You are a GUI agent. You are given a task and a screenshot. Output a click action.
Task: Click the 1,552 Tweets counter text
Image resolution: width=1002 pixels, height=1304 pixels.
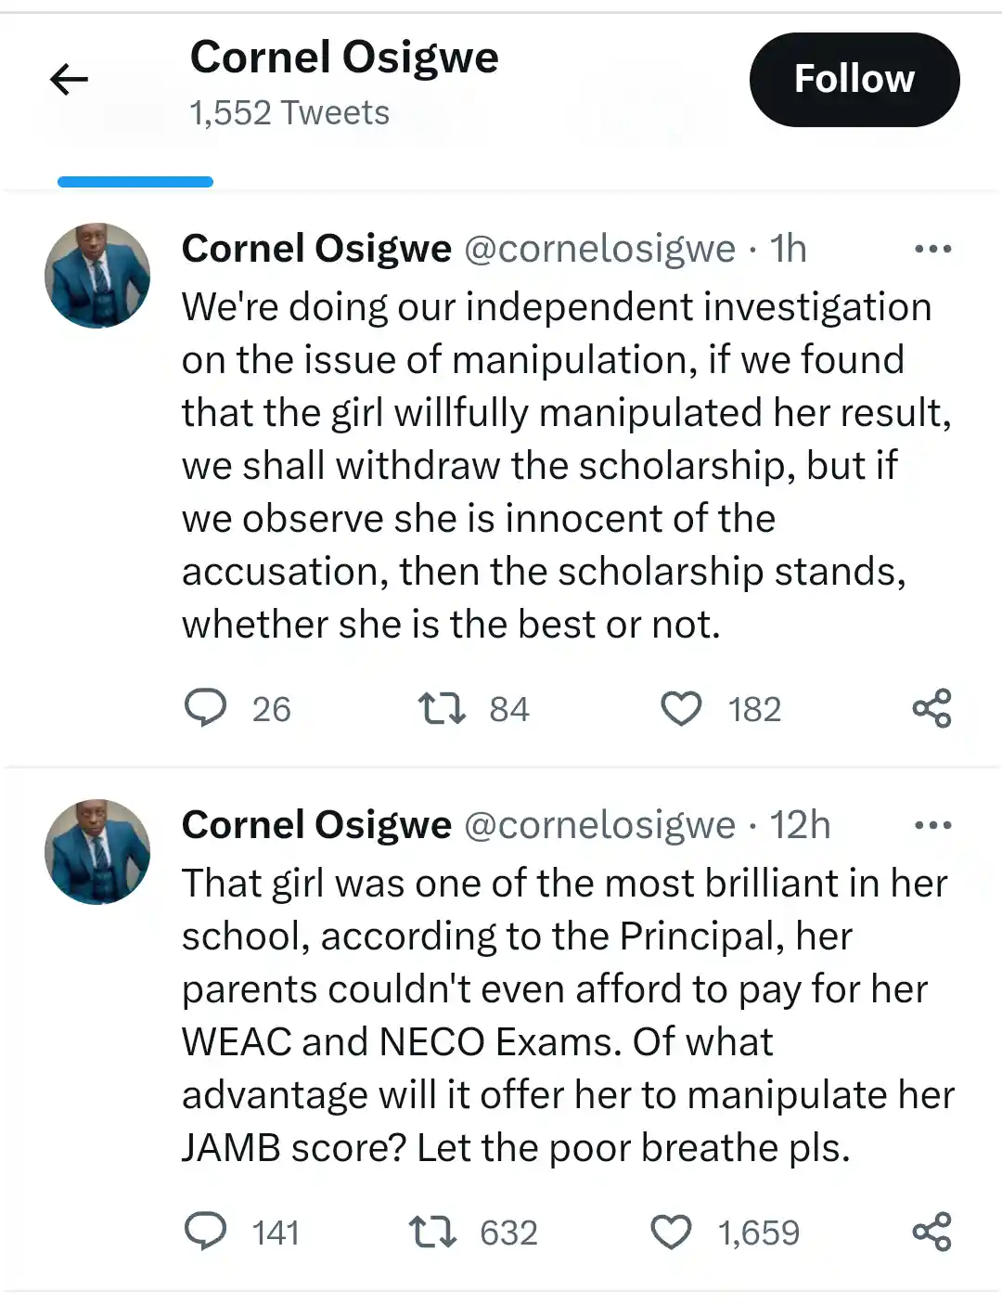[289, 112]
